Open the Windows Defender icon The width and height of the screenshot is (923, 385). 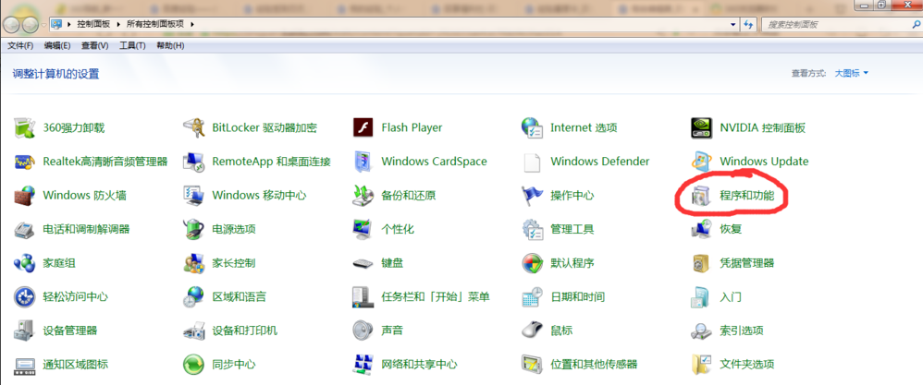[x=532, y=161]
